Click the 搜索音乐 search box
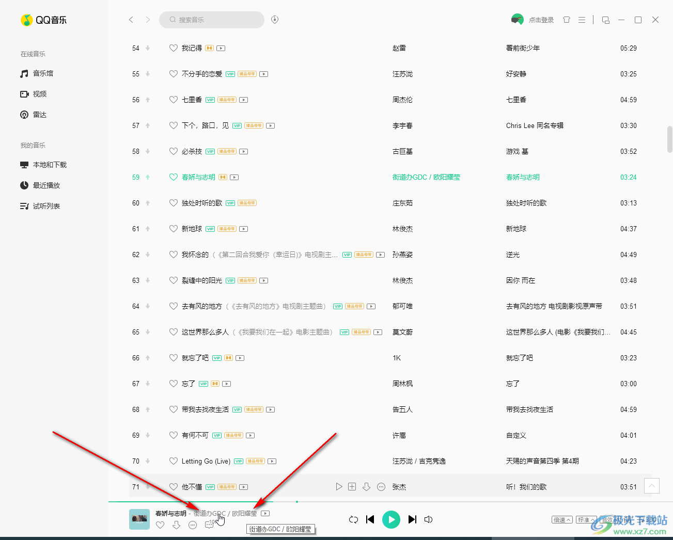This screenshot has height=540, width=673. coord(212,20)
